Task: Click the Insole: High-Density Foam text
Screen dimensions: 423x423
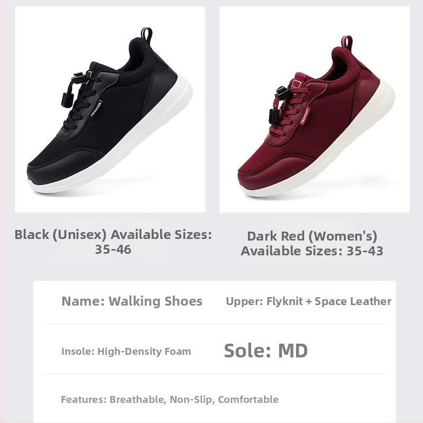Action: tap(126, 351)
